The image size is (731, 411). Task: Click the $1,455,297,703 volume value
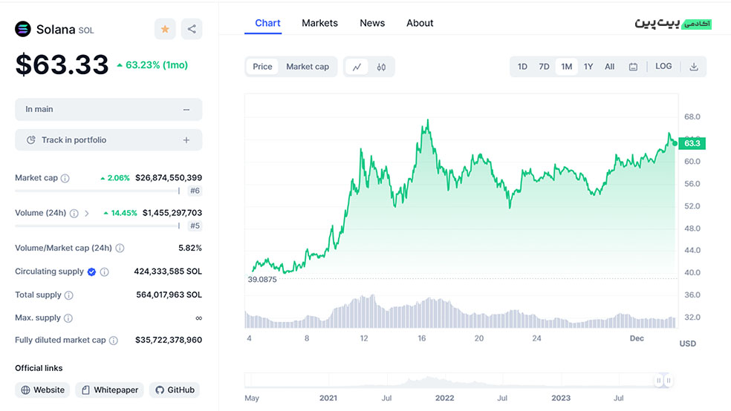click(172, 213)
